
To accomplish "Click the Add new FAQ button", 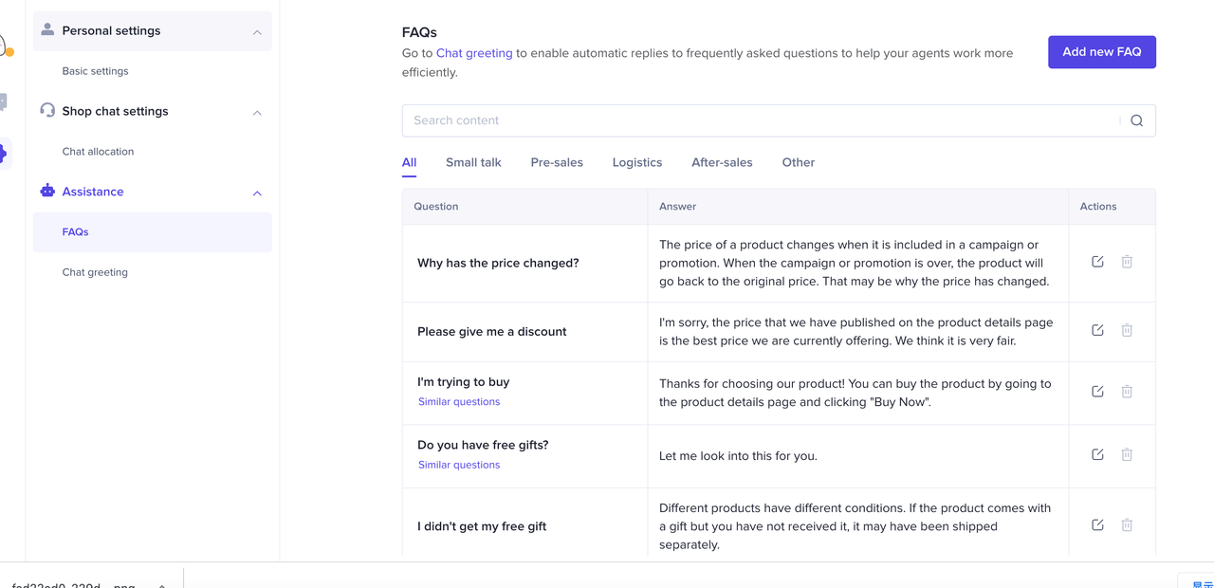I will 1101,52.
